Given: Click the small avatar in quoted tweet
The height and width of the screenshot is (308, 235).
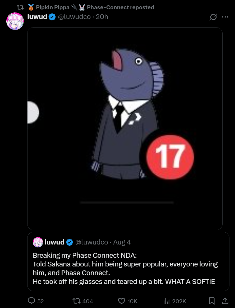Looking at the screenshot, I should (x=38, y=242).
